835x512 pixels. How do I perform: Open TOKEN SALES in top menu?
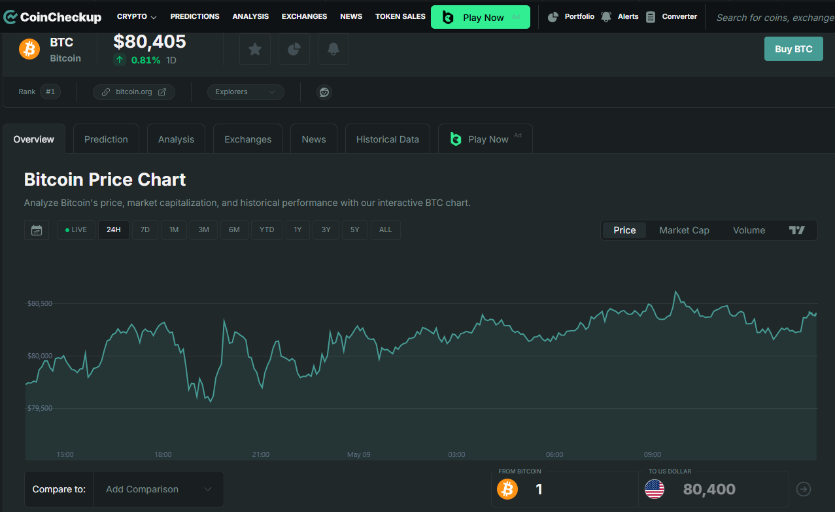tap(400, 17)
